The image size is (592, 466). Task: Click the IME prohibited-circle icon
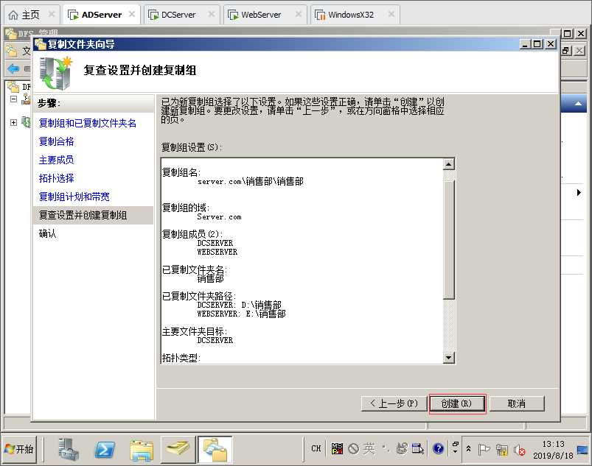click(x=353, y=448)
